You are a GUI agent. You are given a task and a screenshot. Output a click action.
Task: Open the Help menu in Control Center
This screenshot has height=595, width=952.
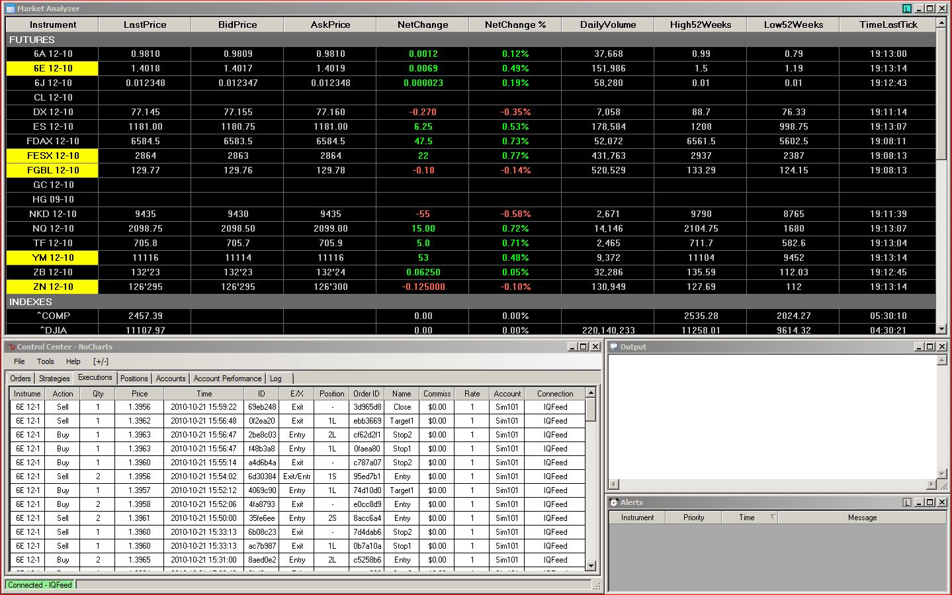(x=73, y=361)
